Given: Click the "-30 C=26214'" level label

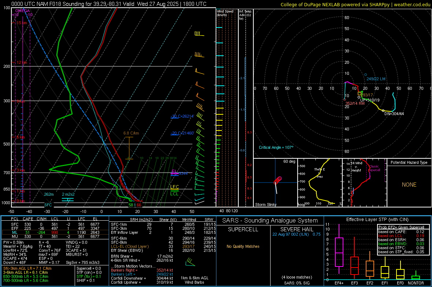Looking at the screenshot, I should [x=183, y=116].
